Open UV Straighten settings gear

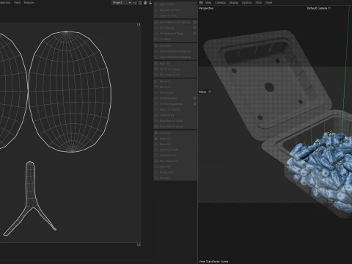[194, 98]
